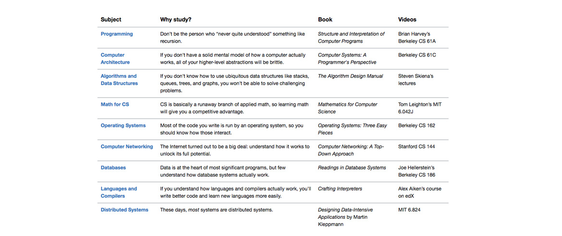The width and height of the screenshot is (562, 236).
Task: Click the Berkeley CS 162 videos entry
Action: point(416,125)
